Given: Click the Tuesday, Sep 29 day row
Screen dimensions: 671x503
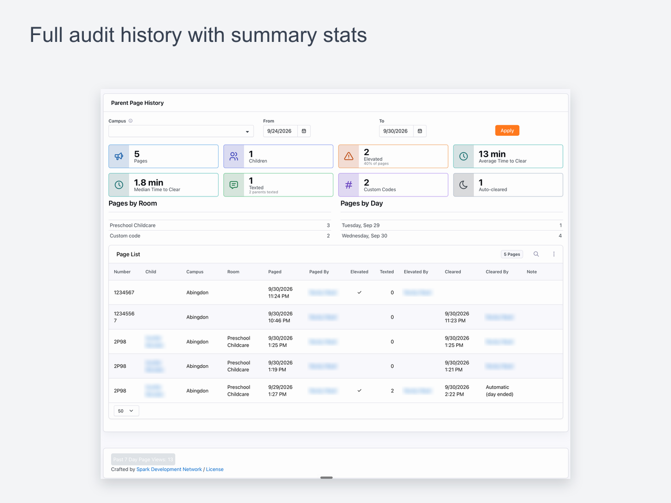Looking at the screenshot, I should 451,225.
